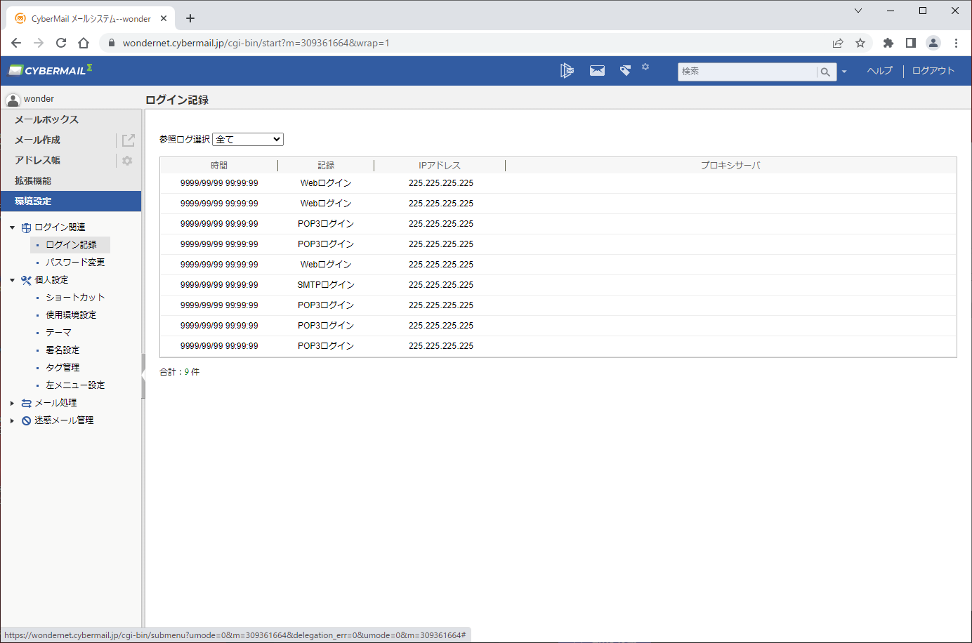Click the tag icon in header
The height and width of the screenshot is (643, 972).
(x=625, y=70)
